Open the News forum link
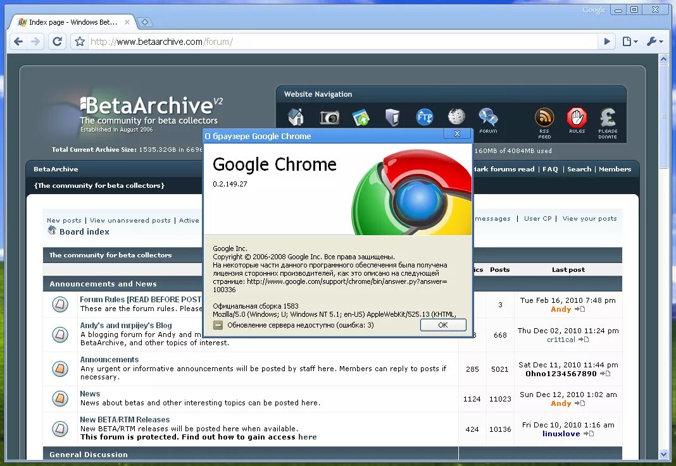Screen dimensions: 676x466 point(90,394)
